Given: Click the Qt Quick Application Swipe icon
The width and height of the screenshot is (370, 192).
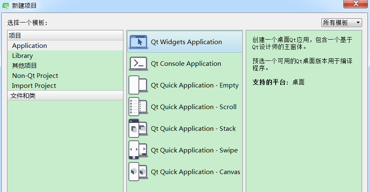Looking at the screenshot, I should click(x=138, y=150).
